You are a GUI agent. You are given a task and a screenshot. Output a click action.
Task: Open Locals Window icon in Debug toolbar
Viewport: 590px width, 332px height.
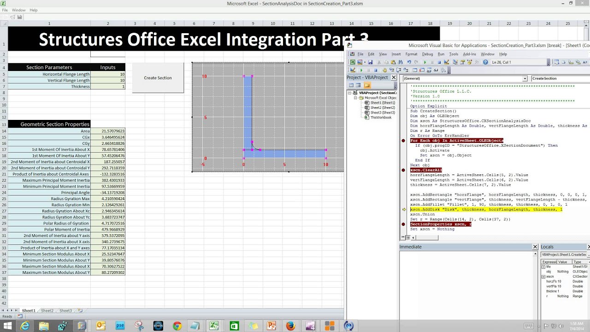415,70
